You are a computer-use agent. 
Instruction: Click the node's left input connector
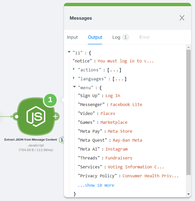point(16,116)
